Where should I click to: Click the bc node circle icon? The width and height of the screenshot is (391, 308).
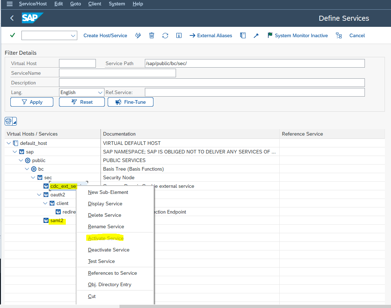pyautogui.click(x=34, y=169)
